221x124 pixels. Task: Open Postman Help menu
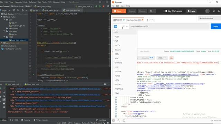[x=128, y=6]
